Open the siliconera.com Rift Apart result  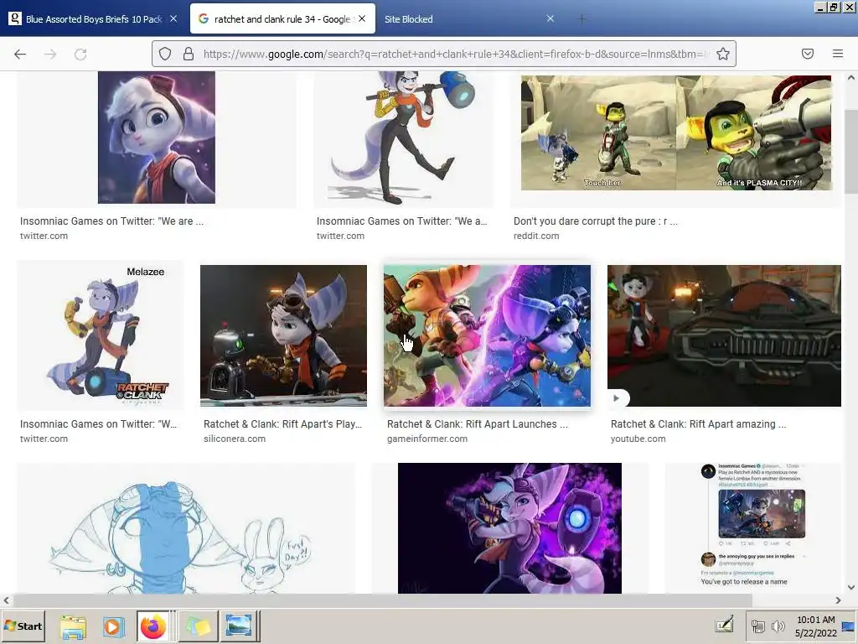tap(282, 423)
